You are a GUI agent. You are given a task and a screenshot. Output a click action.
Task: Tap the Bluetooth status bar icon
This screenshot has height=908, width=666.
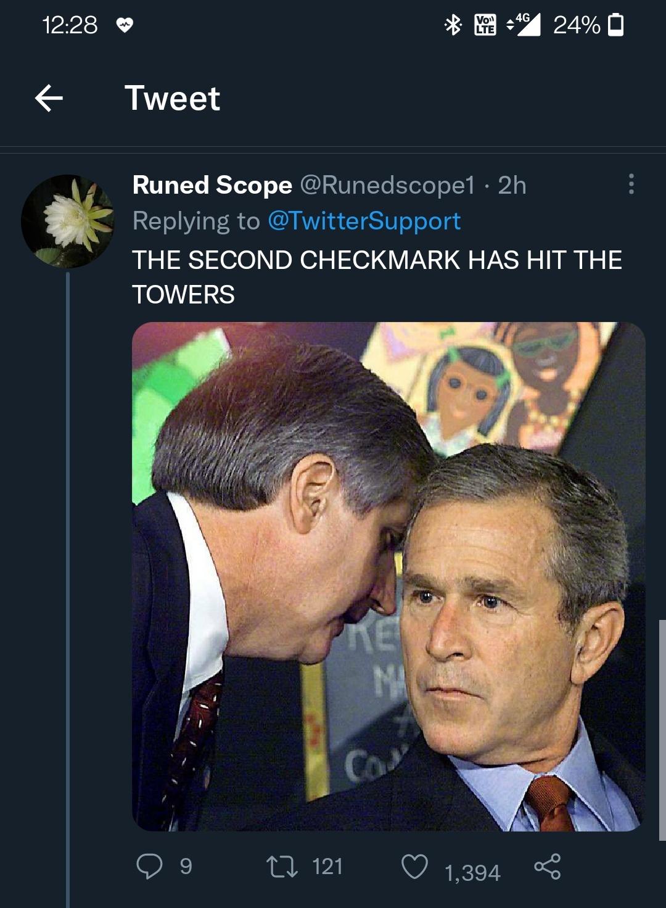[453, 25]
